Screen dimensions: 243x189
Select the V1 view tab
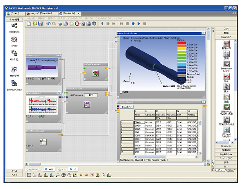coord(73,169)
